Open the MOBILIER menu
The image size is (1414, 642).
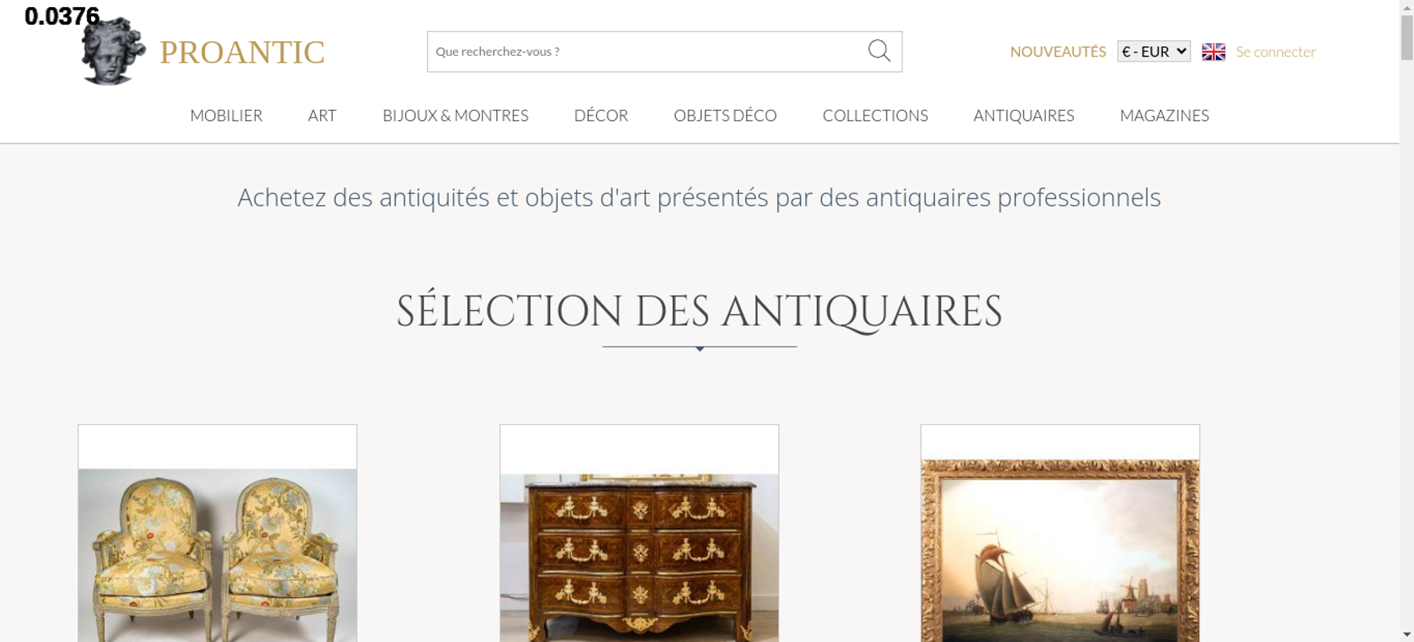tap(226, 115)
